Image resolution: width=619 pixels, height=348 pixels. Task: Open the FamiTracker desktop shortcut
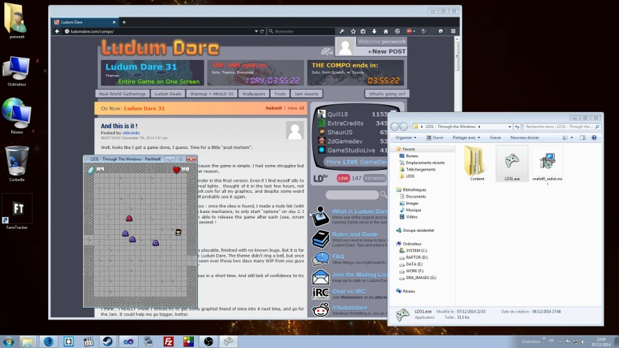17,212
